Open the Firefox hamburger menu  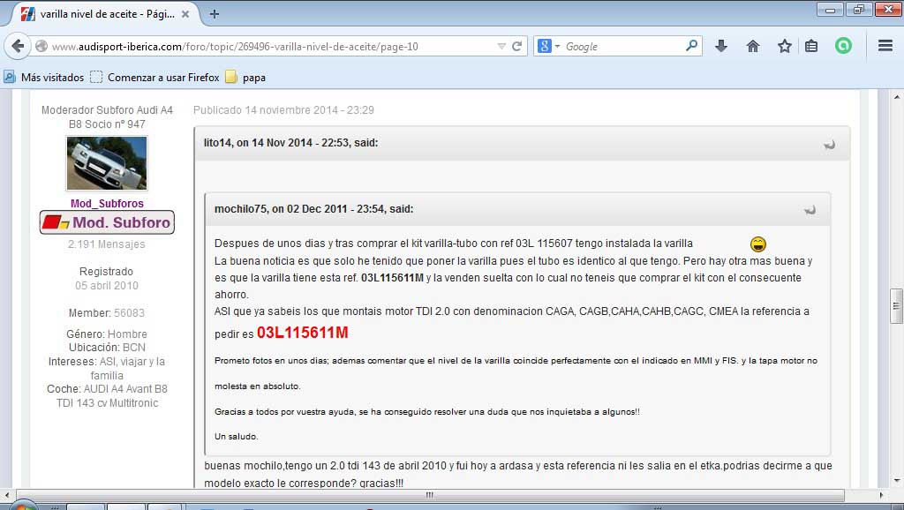coord(885,46)
